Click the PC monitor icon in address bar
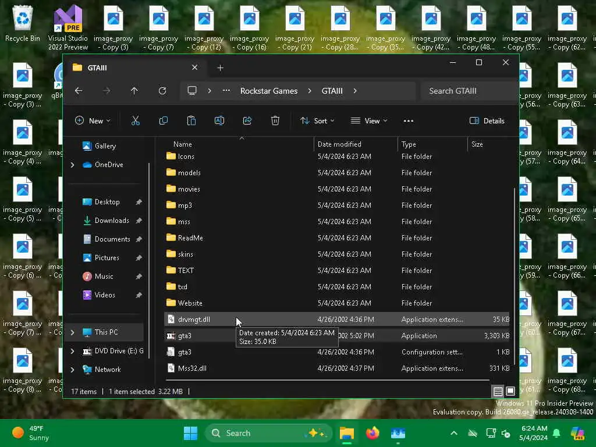Image resolution: width=596 pixels, height=447 pixels. [x=192, y=91]
